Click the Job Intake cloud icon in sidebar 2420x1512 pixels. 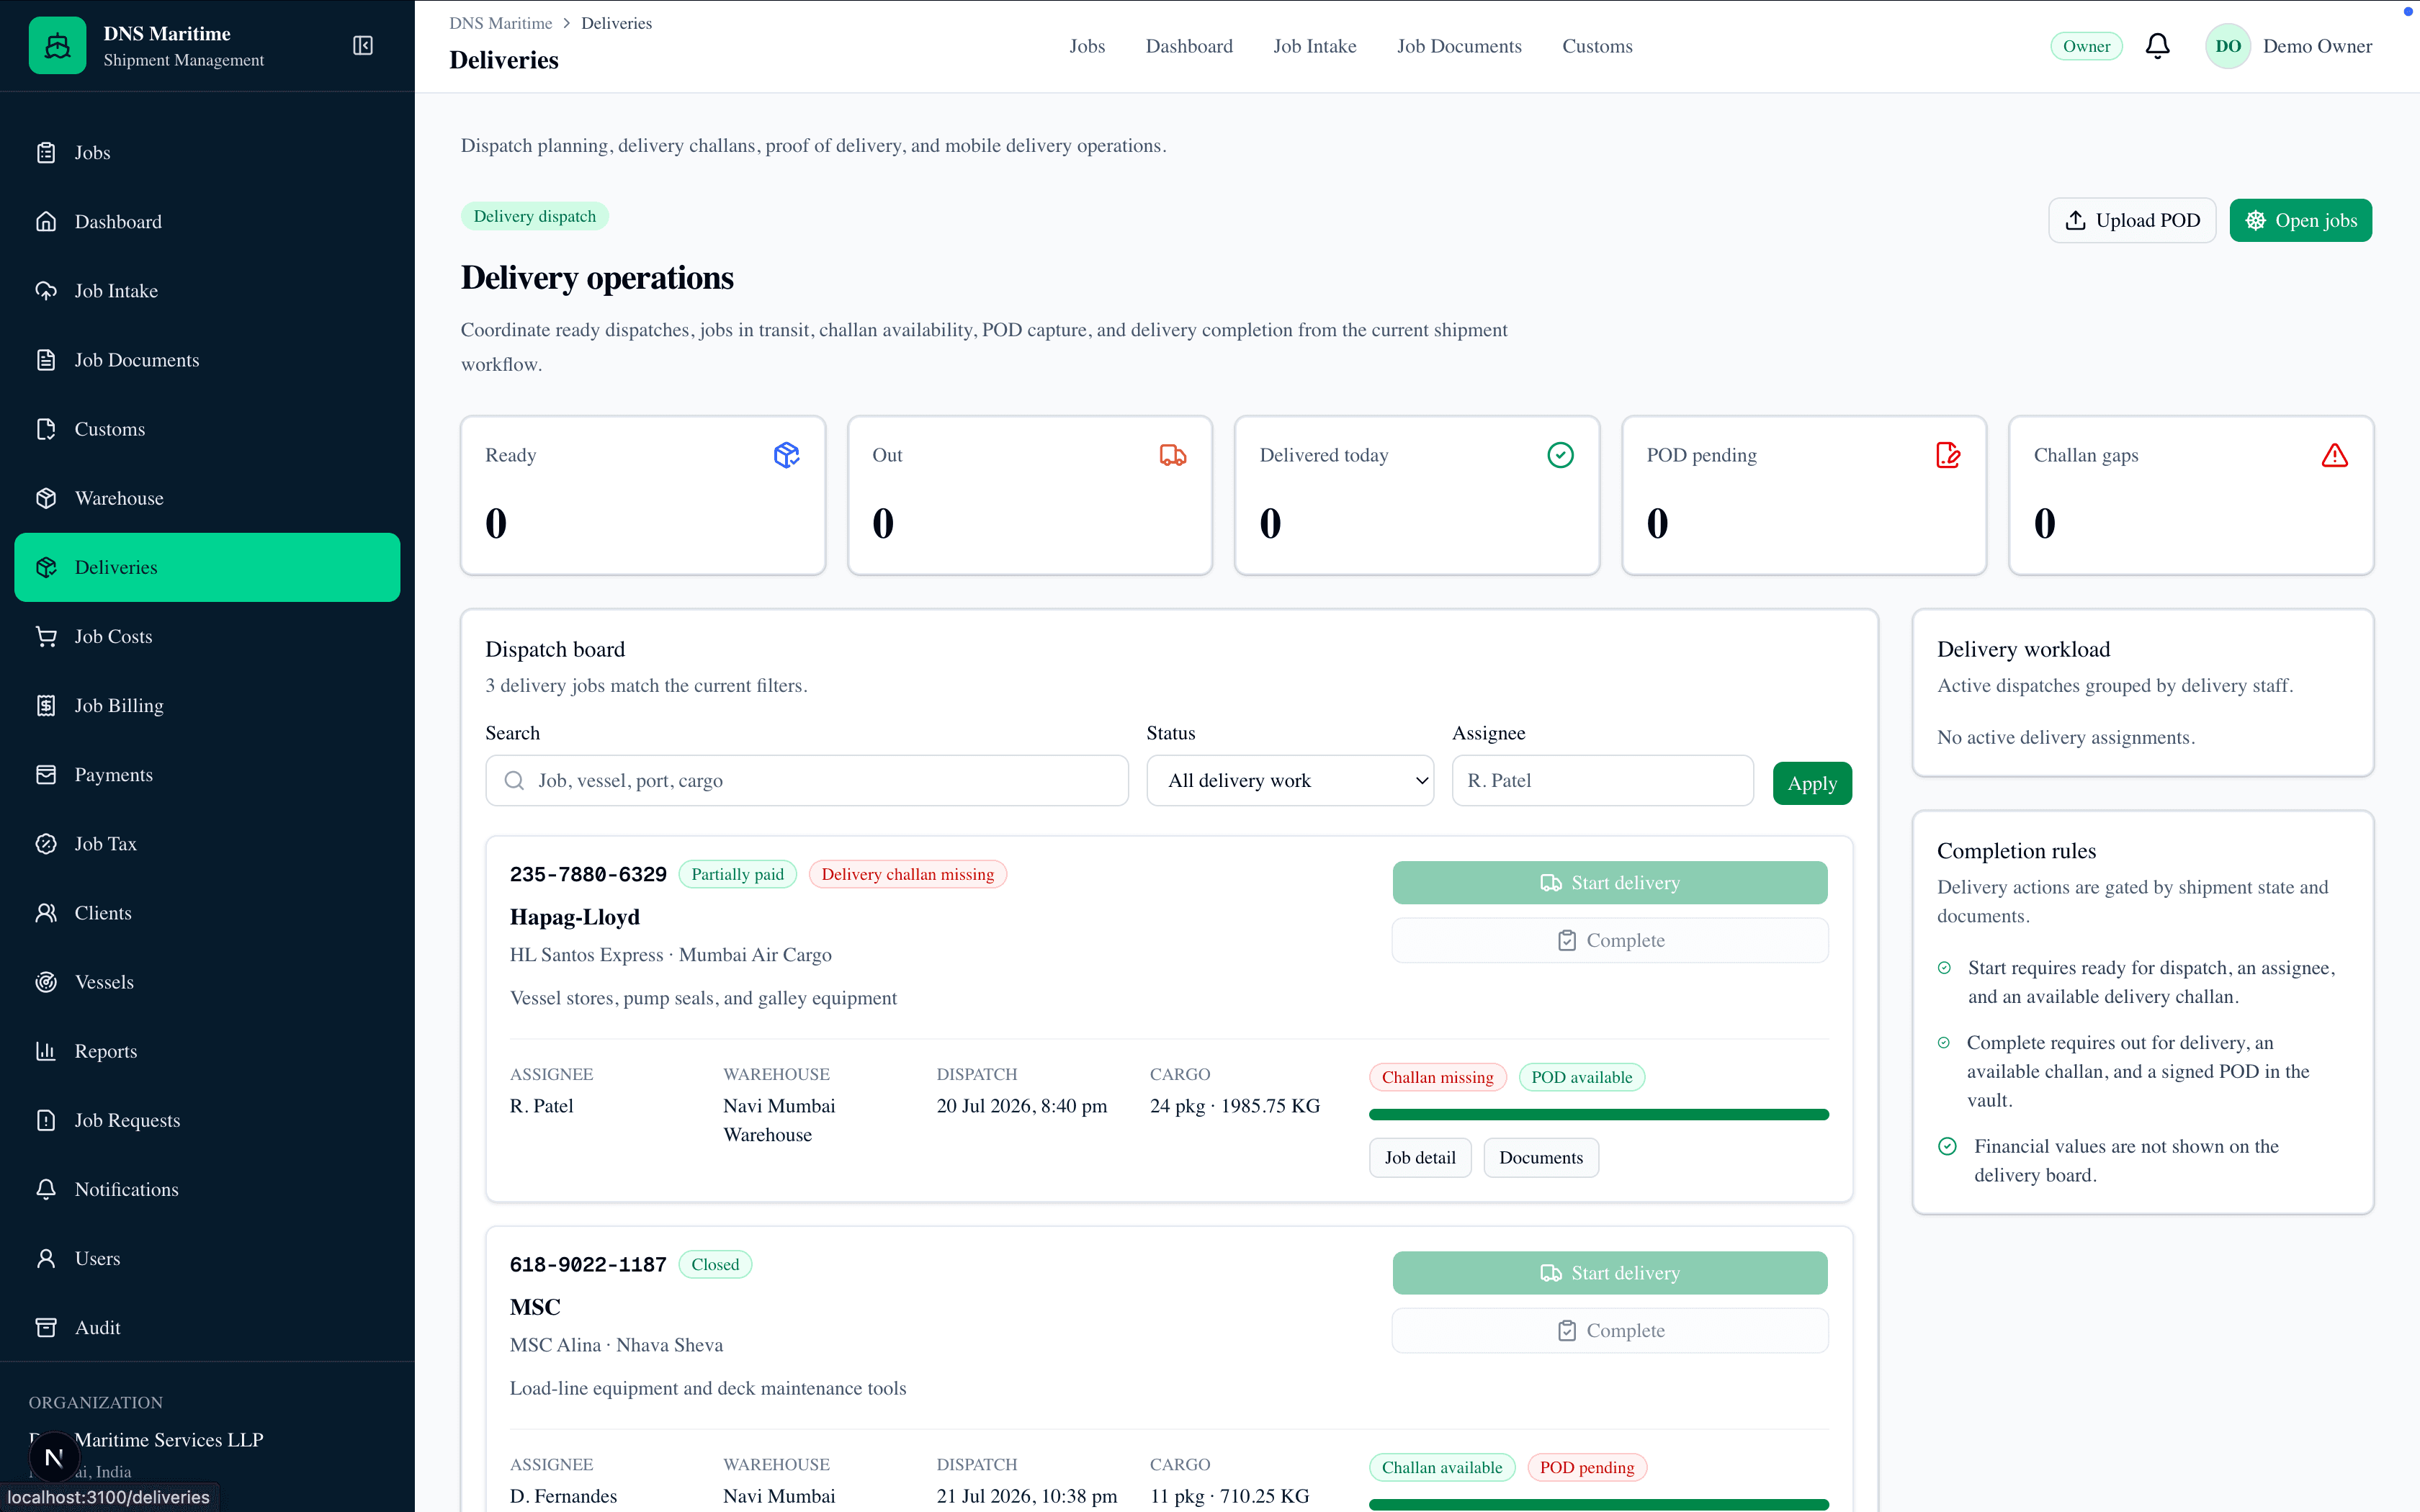click(x=46, y=291)
